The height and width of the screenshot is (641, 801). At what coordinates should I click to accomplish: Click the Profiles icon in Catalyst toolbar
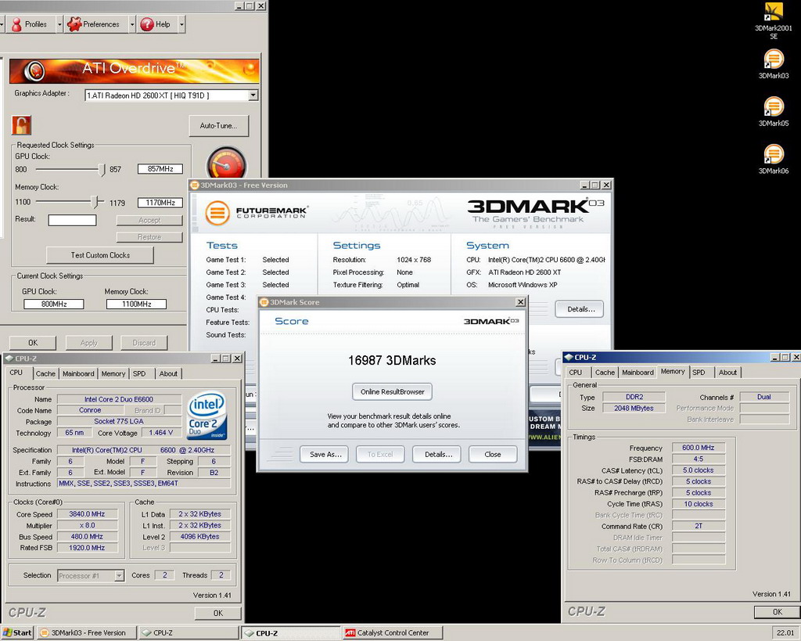(17, 24)
